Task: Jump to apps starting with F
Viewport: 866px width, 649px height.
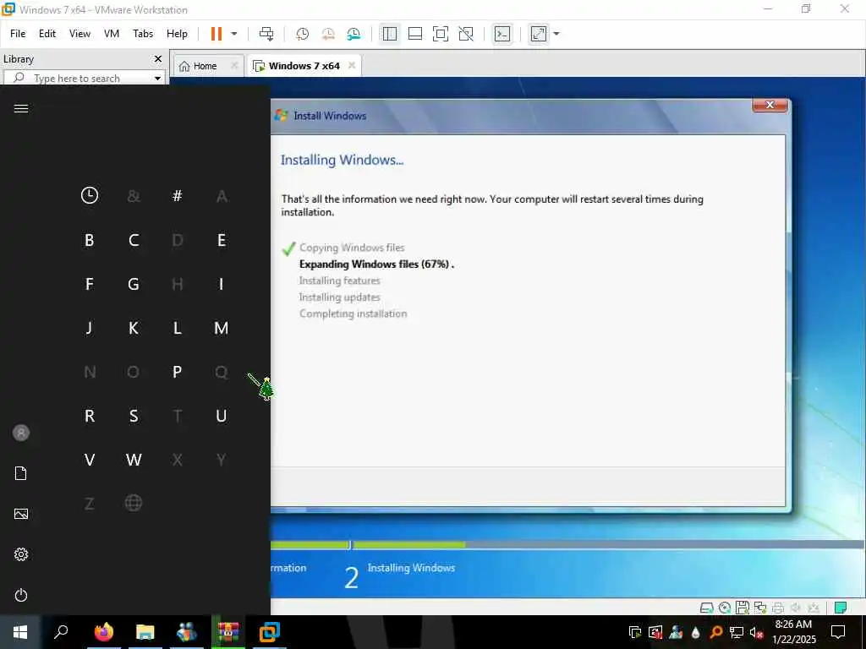Action: pos(90,284)
